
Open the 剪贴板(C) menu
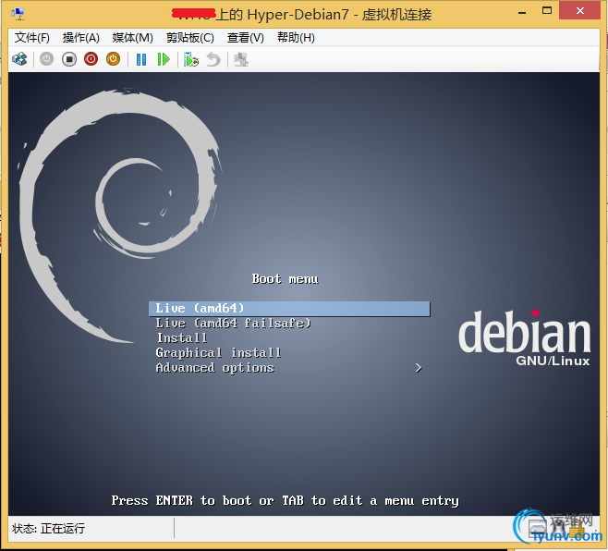pos(190,38)
